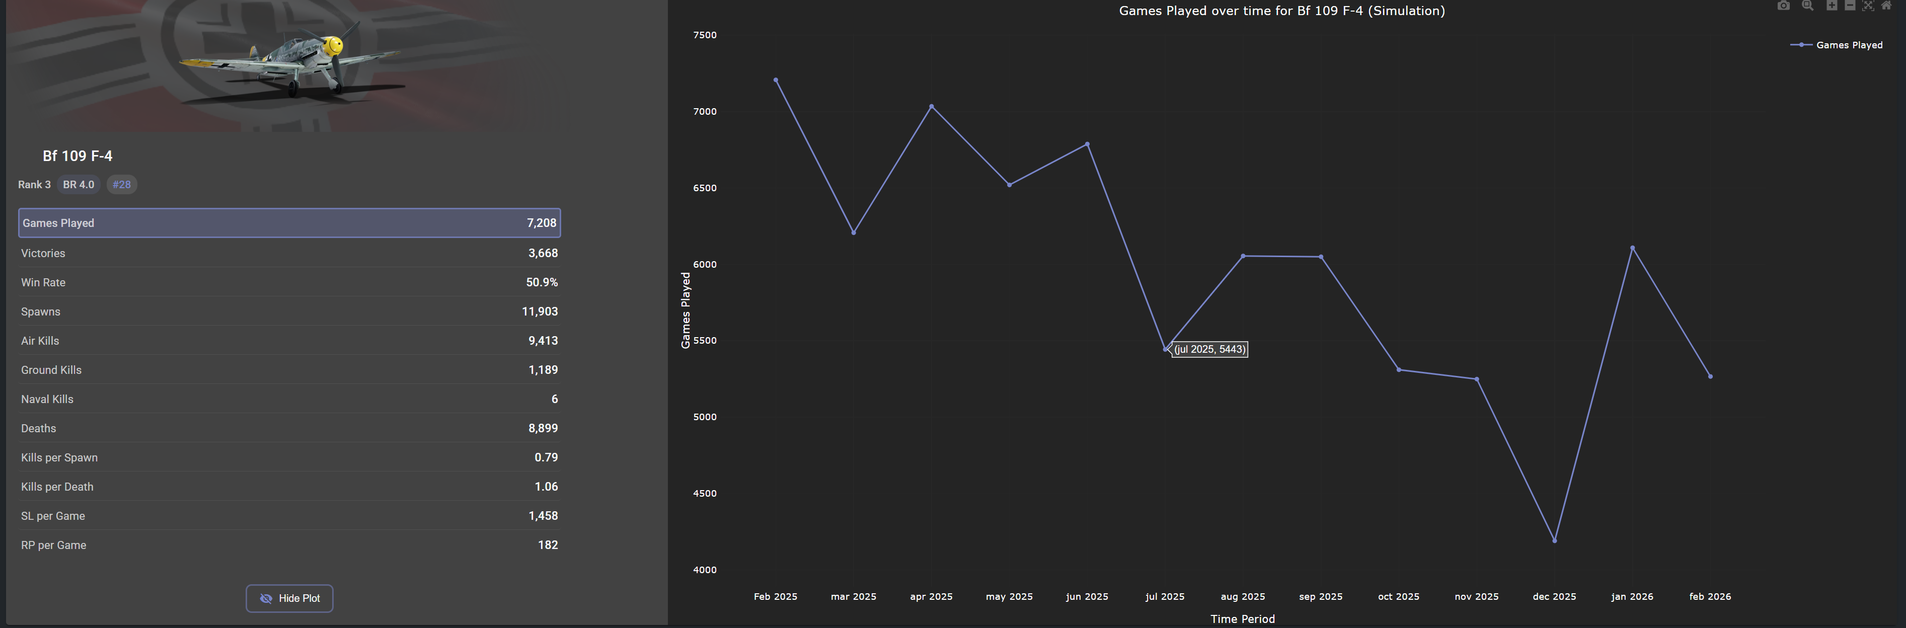Select the SL per Game row
The height and width of the screenshot is (628, 1906).
tap(289, 516)
